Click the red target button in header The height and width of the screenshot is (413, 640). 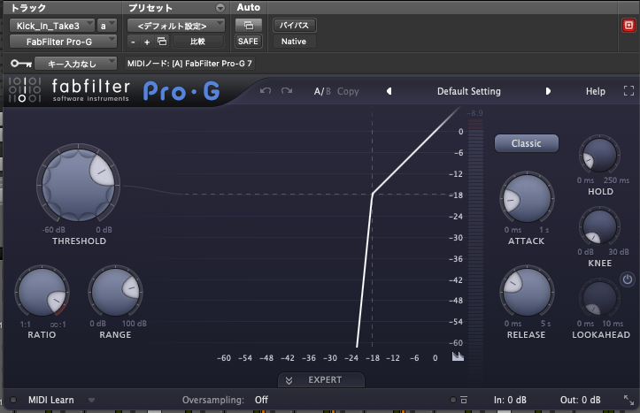[x=628, y=26]
